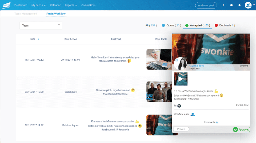Expand the Reports menu
The image size is (256, 143).
[71, 5]
